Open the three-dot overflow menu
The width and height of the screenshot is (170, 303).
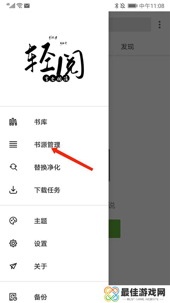160,25
